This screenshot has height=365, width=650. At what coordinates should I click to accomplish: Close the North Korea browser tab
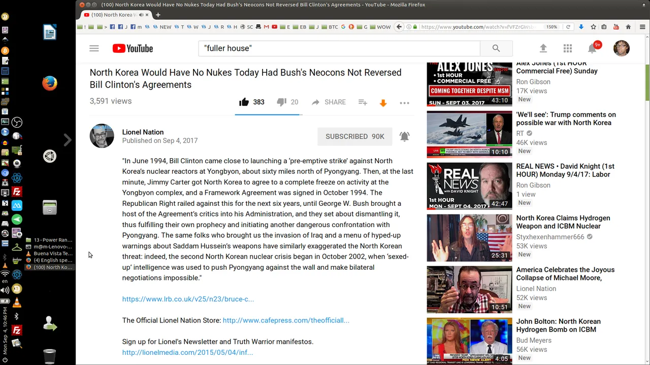click(148, 15)
